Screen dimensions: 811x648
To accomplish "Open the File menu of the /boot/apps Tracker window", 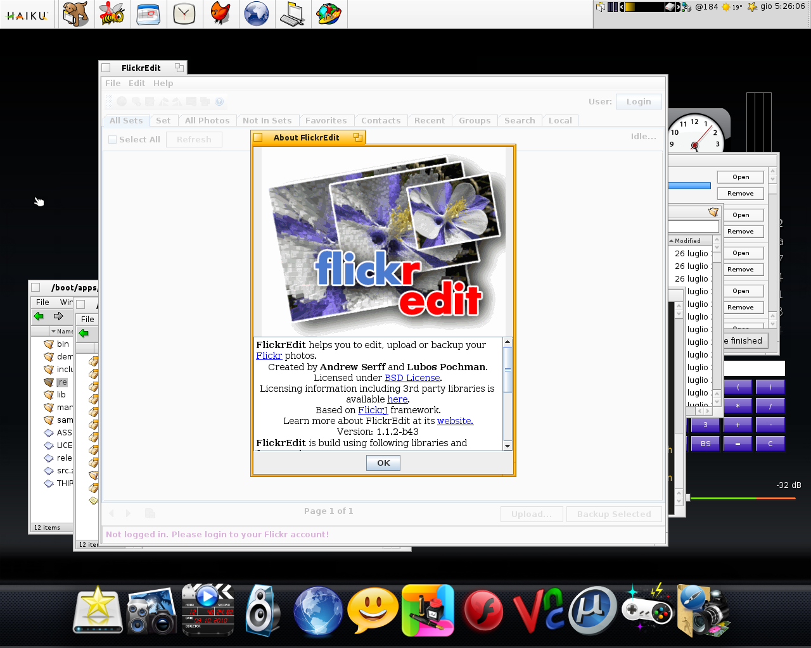I will pos(42,302).
